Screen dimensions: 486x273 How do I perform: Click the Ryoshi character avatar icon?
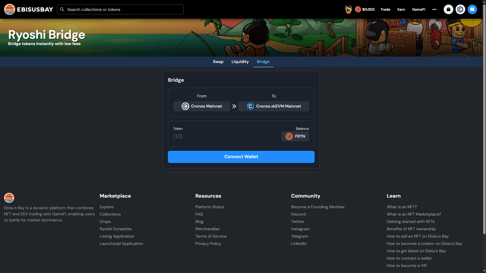click(348, 9)
